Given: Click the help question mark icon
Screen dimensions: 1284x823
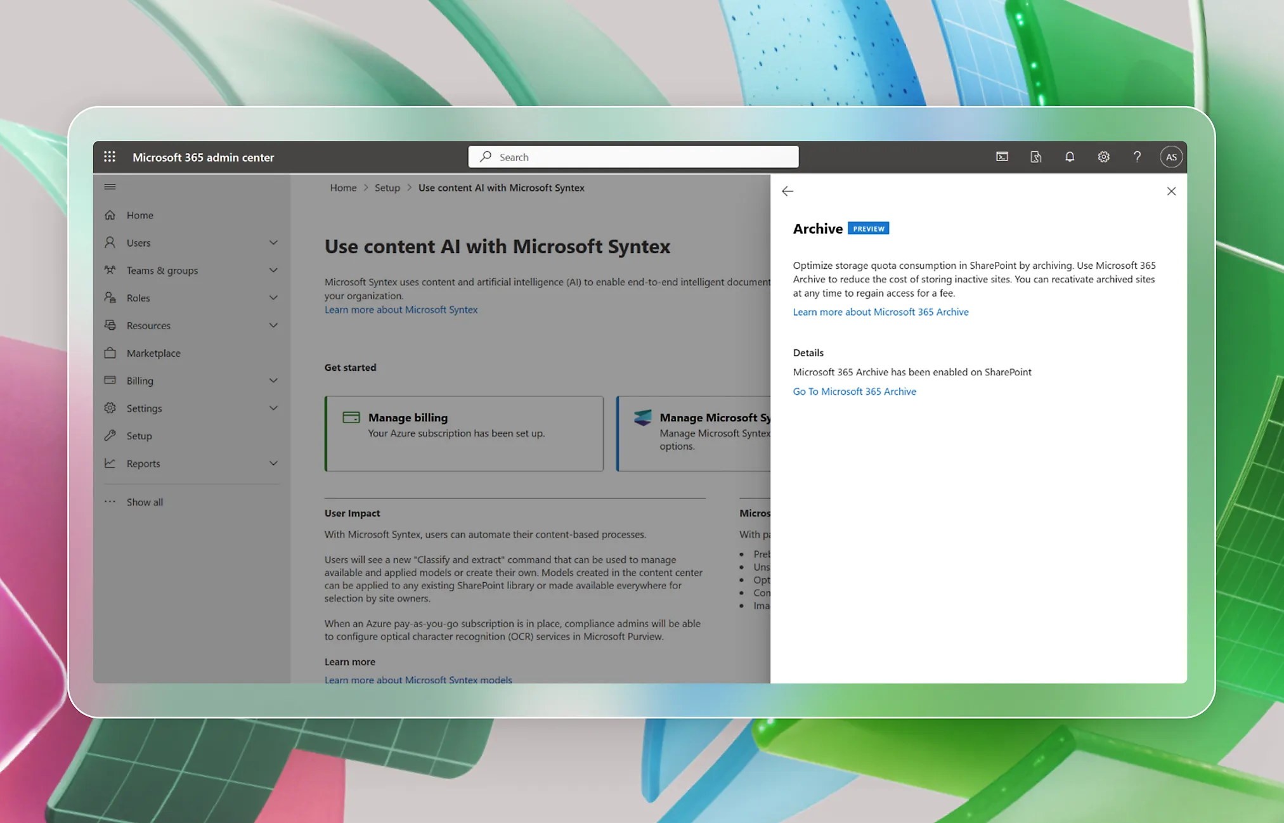Looking at the screenshot, I should [1137, 157].
